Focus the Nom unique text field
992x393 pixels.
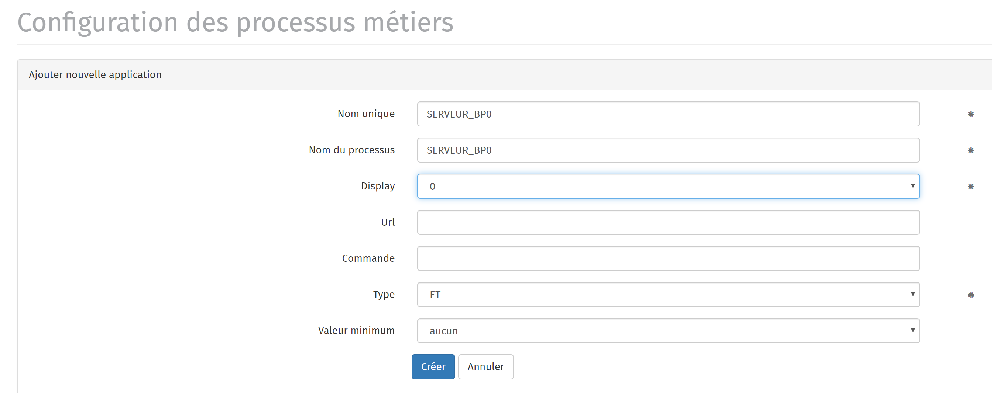tap(668, 114)
